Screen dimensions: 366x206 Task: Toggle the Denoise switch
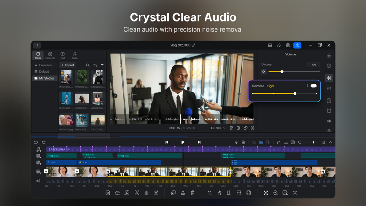click(x=313, y=86)
